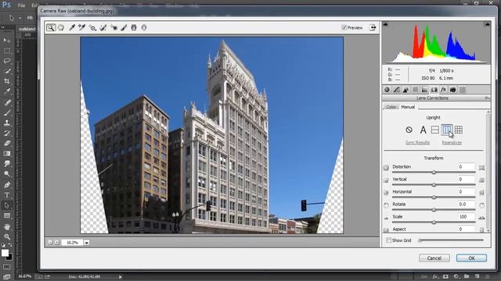The width and height of the screenshot is (501, 281).
Task: Dismiss the dialog with Cancel
Action: tap(434, 258)
